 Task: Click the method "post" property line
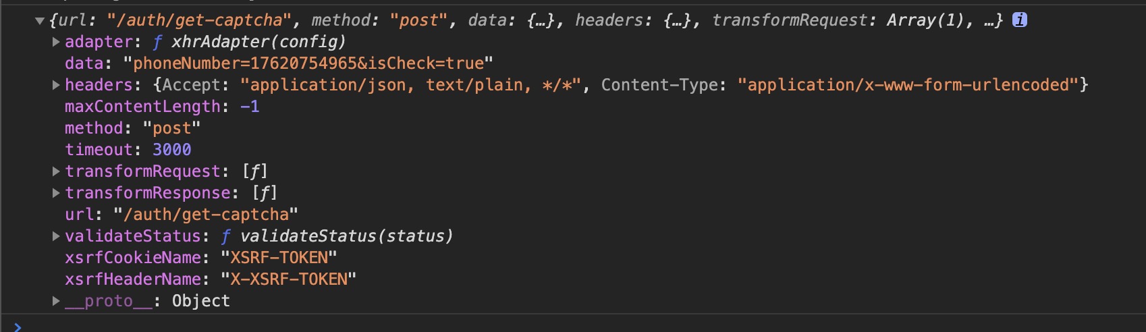[x=133, y=128]
